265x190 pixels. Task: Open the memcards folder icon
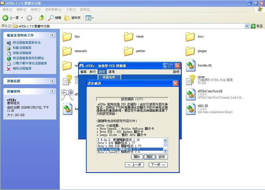point(67,51)
